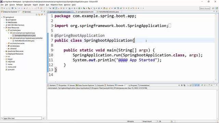
Task: Switch to the Services view tab
Action: click(26, 12)
